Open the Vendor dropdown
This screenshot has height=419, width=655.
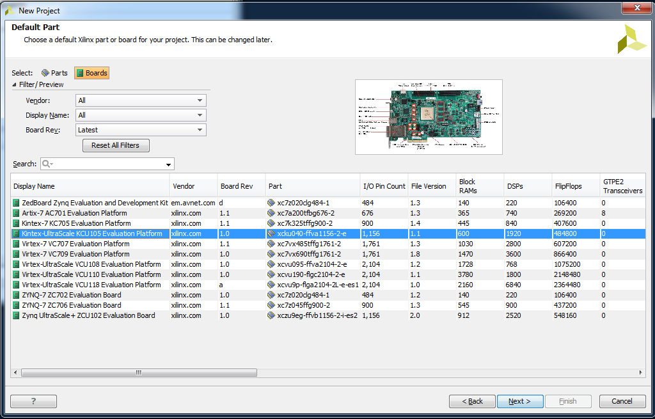point(141,100)
